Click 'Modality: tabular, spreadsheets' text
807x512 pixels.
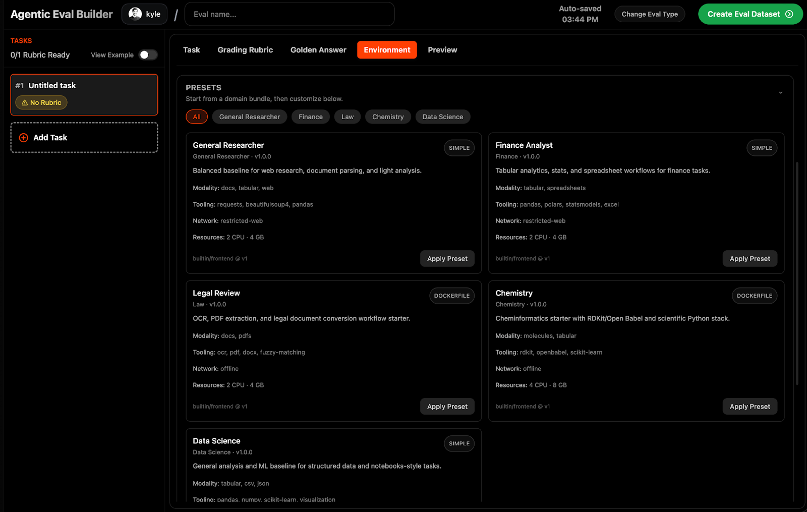pos(541,188)
